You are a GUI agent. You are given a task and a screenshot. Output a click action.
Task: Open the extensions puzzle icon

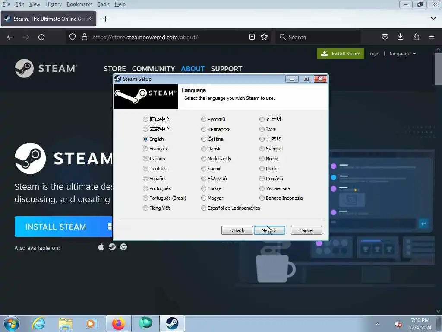[x=416, y=37]
